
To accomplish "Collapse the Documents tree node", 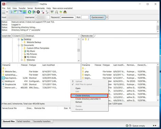I will click(x=19, y=45).
